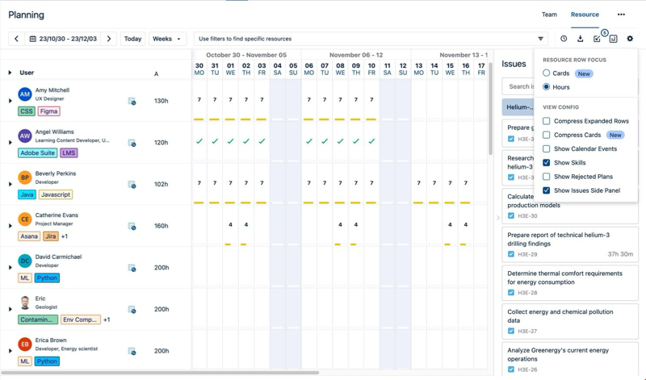Click the download export icon

pos(580,39)
